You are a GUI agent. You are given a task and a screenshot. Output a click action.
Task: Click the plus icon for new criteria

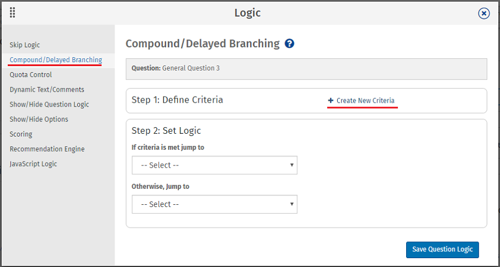pos(331,100)
